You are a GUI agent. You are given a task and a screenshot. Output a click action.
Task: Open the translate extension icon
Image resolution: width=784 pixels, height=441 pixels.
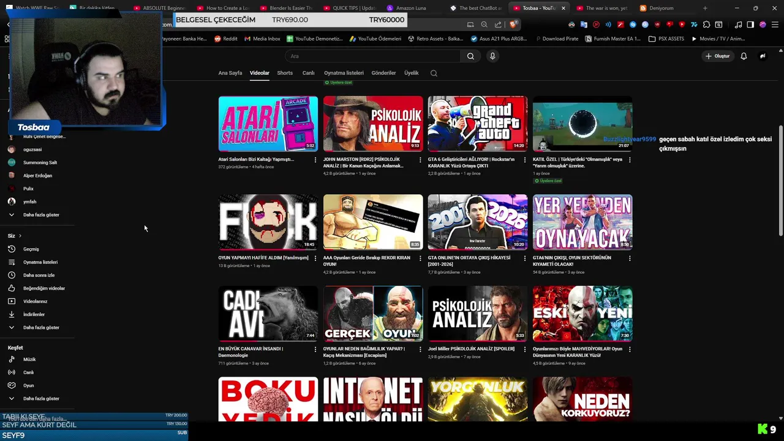[584, 24]
